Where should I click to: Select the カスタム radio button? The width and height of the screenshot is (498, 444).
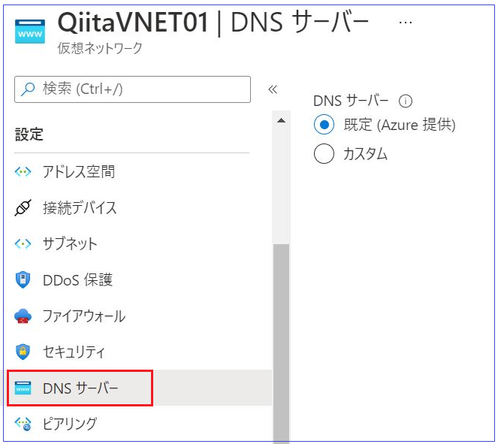(x=324, y=154)
